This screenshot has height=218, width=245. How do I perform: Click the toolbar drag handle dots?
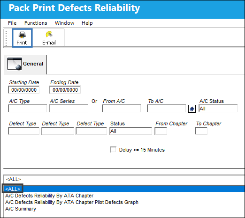pos(6,38)
